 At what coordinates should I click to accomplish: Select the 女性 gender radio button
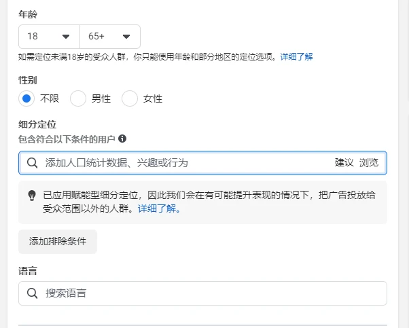click(x=130, y=98)
